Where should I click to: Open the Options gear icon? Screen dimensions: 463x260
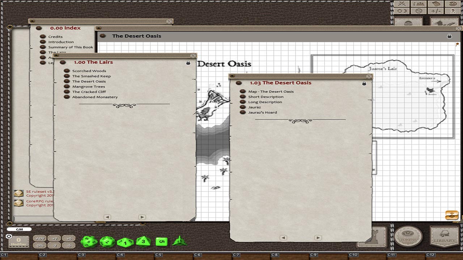[x=419, y=11]
